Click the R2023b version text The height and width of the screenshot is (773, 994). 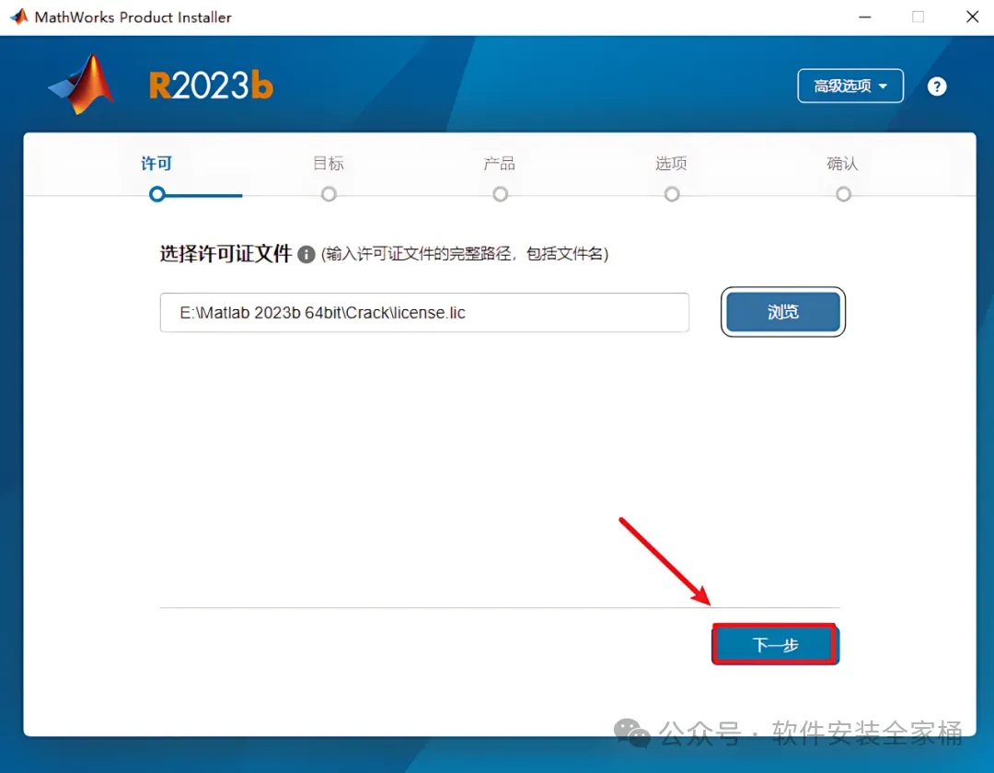click(x=211, y=86)
